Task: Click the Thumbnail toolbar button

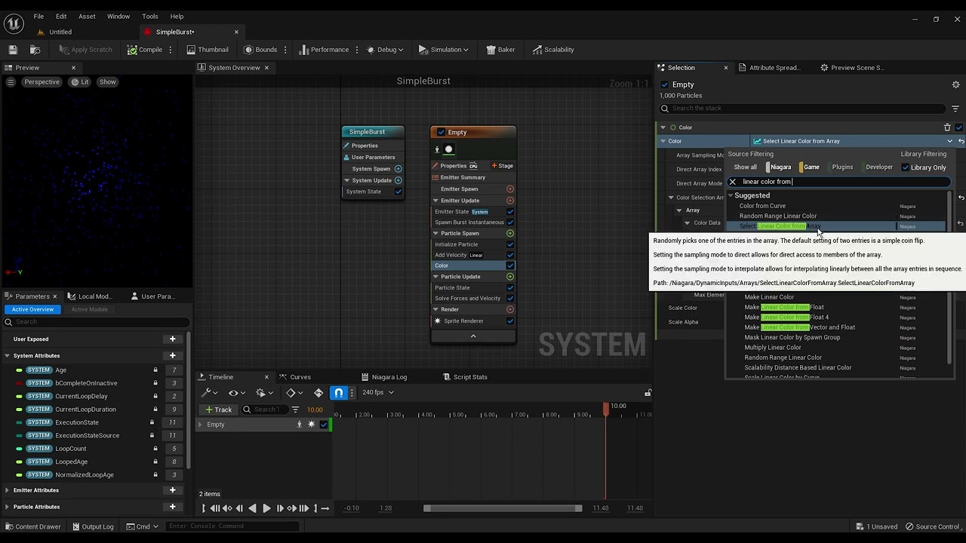Action: pyautogui.click(x=207, y=50)
